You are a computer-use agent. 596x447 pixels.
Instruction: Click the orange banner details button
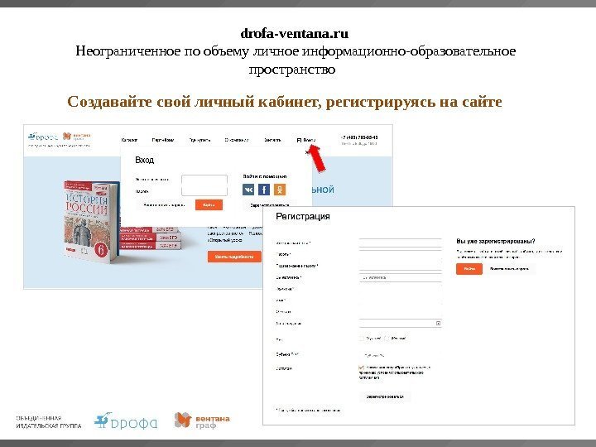point(234,257)
